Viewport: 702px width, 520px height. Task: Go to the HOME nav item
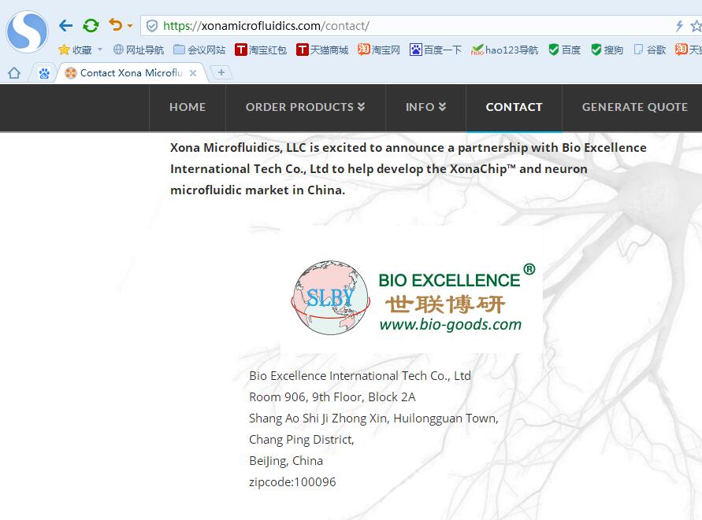(x=188, y=107)
